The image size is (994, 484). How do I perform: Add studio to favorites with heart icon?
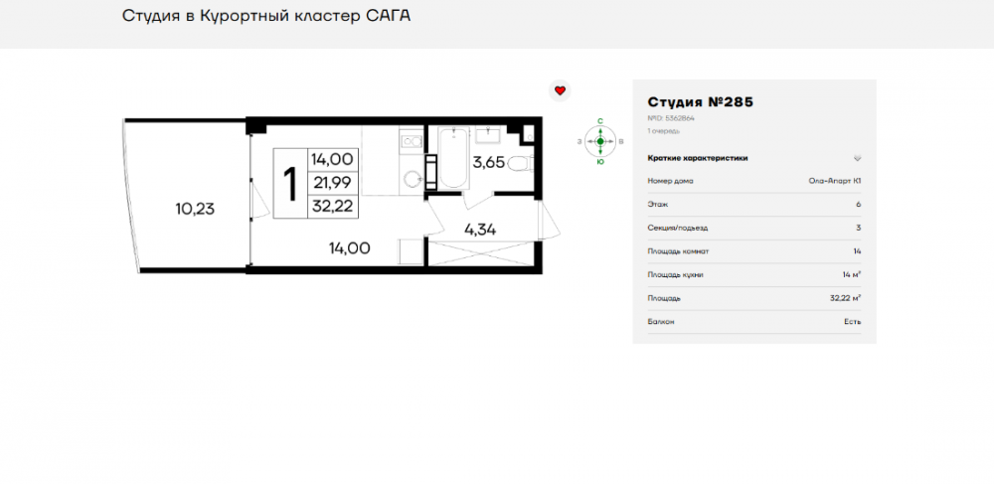click(560, 90)
